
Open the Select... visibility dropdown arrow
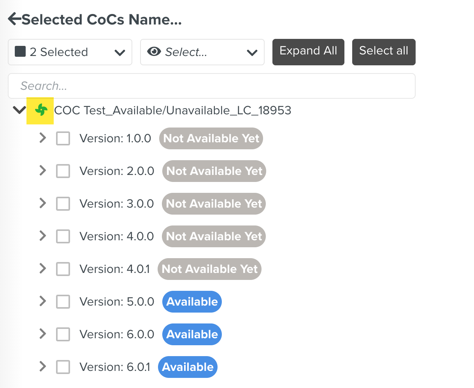[x=252, y=52]
